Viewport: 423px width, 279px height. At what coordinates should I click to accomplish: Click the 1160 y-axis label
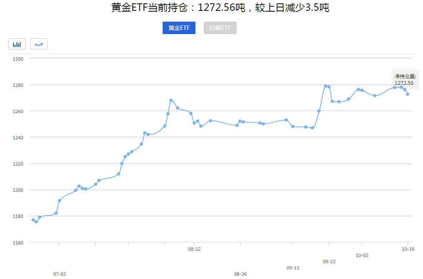coord(18,242)
